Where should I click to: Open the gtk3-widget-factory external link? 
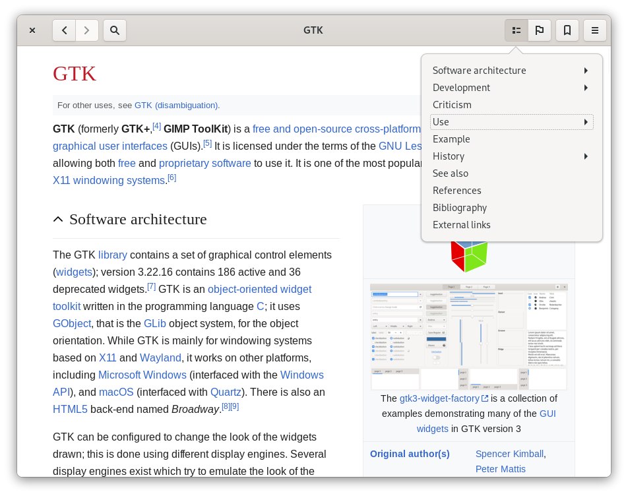tap(444, 399)
